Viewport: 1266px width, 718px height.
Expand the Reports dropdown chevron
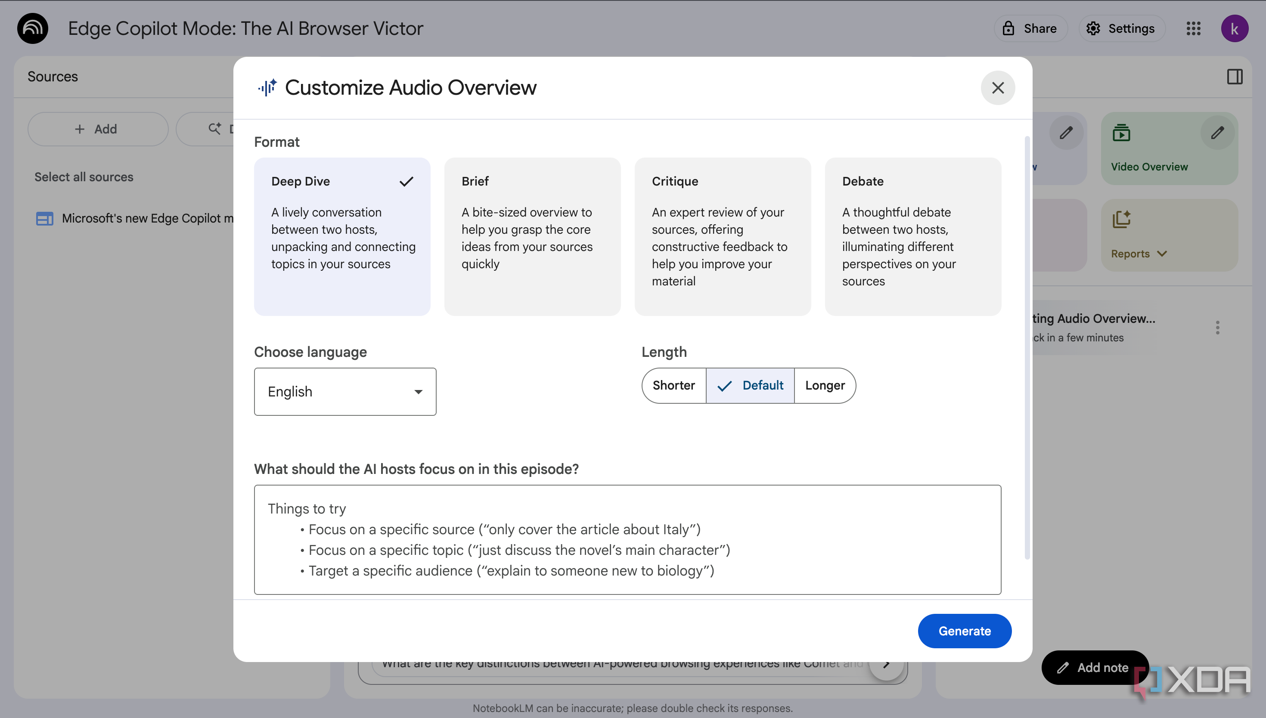(1161, 254)
